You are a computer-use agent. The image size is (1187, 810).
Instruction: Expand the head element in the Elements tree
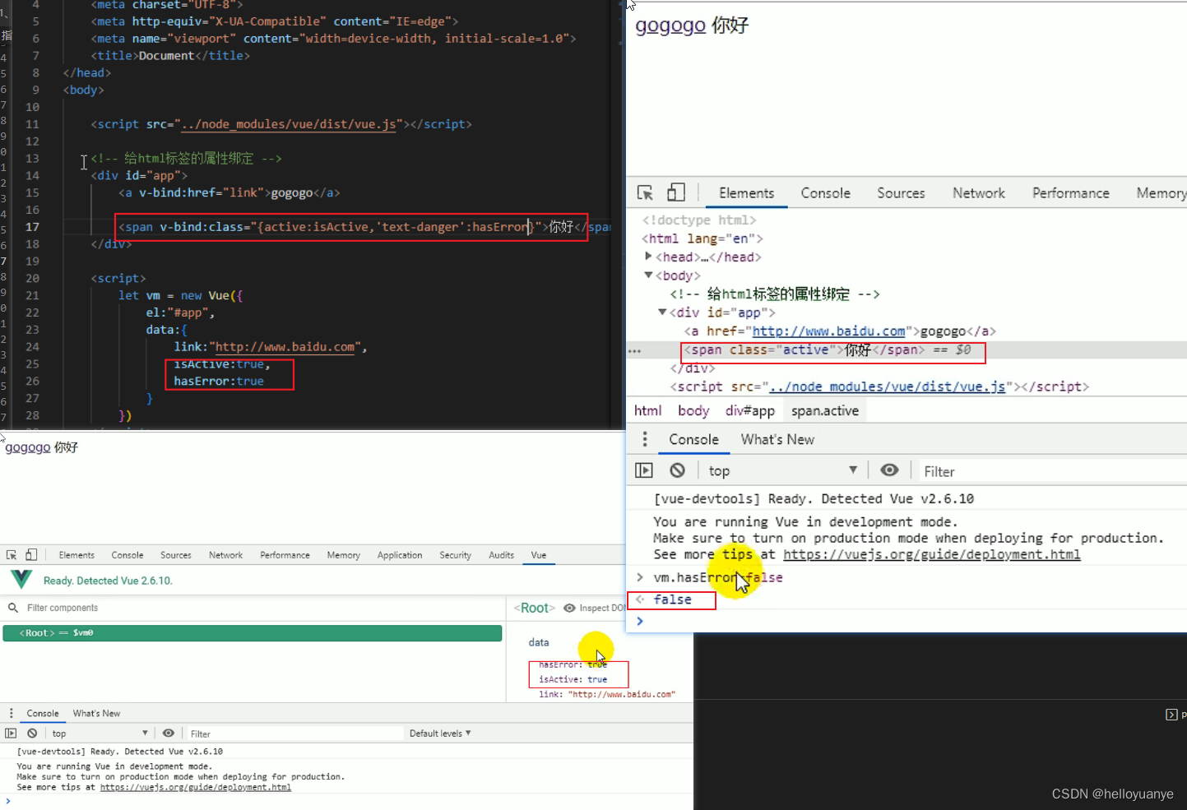(x=648, y=257)
